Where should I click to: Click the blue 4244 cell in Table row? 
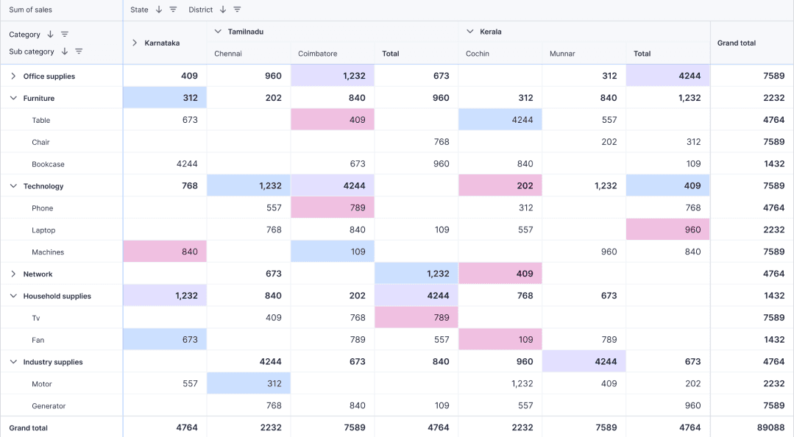500,120
